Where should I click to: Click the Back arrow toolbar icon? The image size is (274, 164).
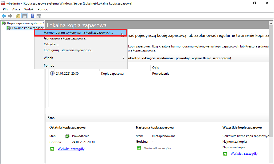(4, 16)
